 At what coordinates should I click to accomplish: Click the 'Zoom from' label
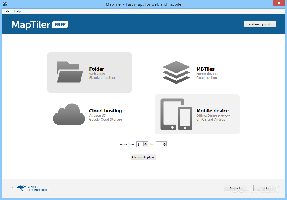coord(127,144)
